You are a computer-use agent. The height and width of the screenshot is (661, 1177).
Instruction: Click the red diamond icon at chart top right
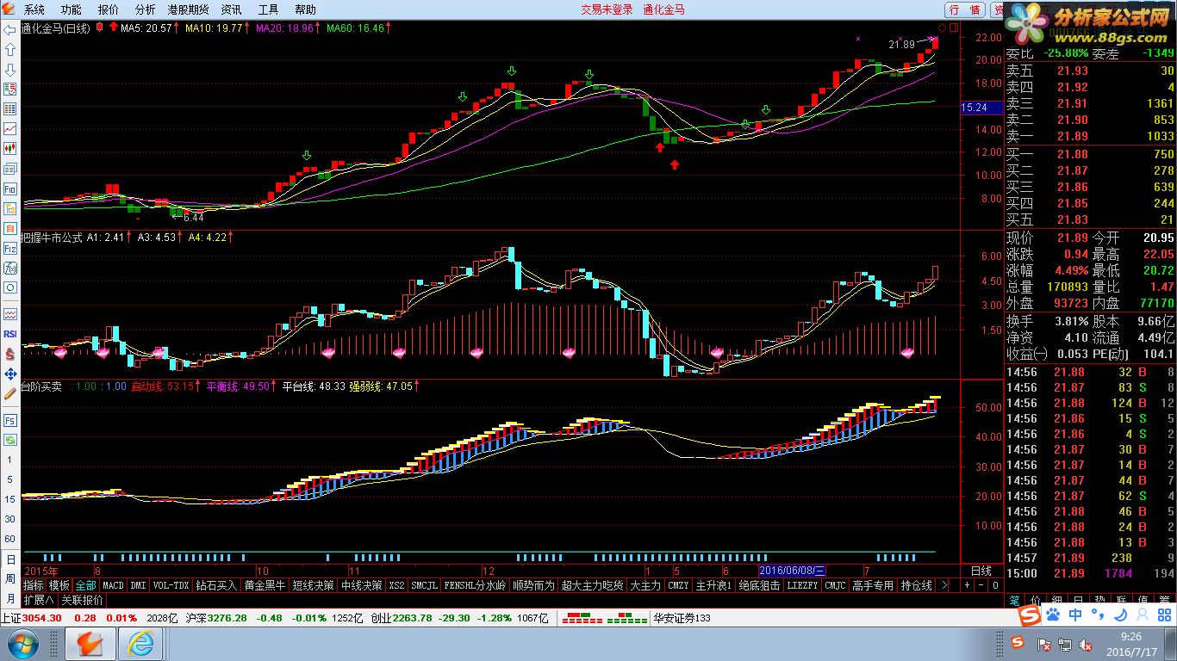coord(942,28)
